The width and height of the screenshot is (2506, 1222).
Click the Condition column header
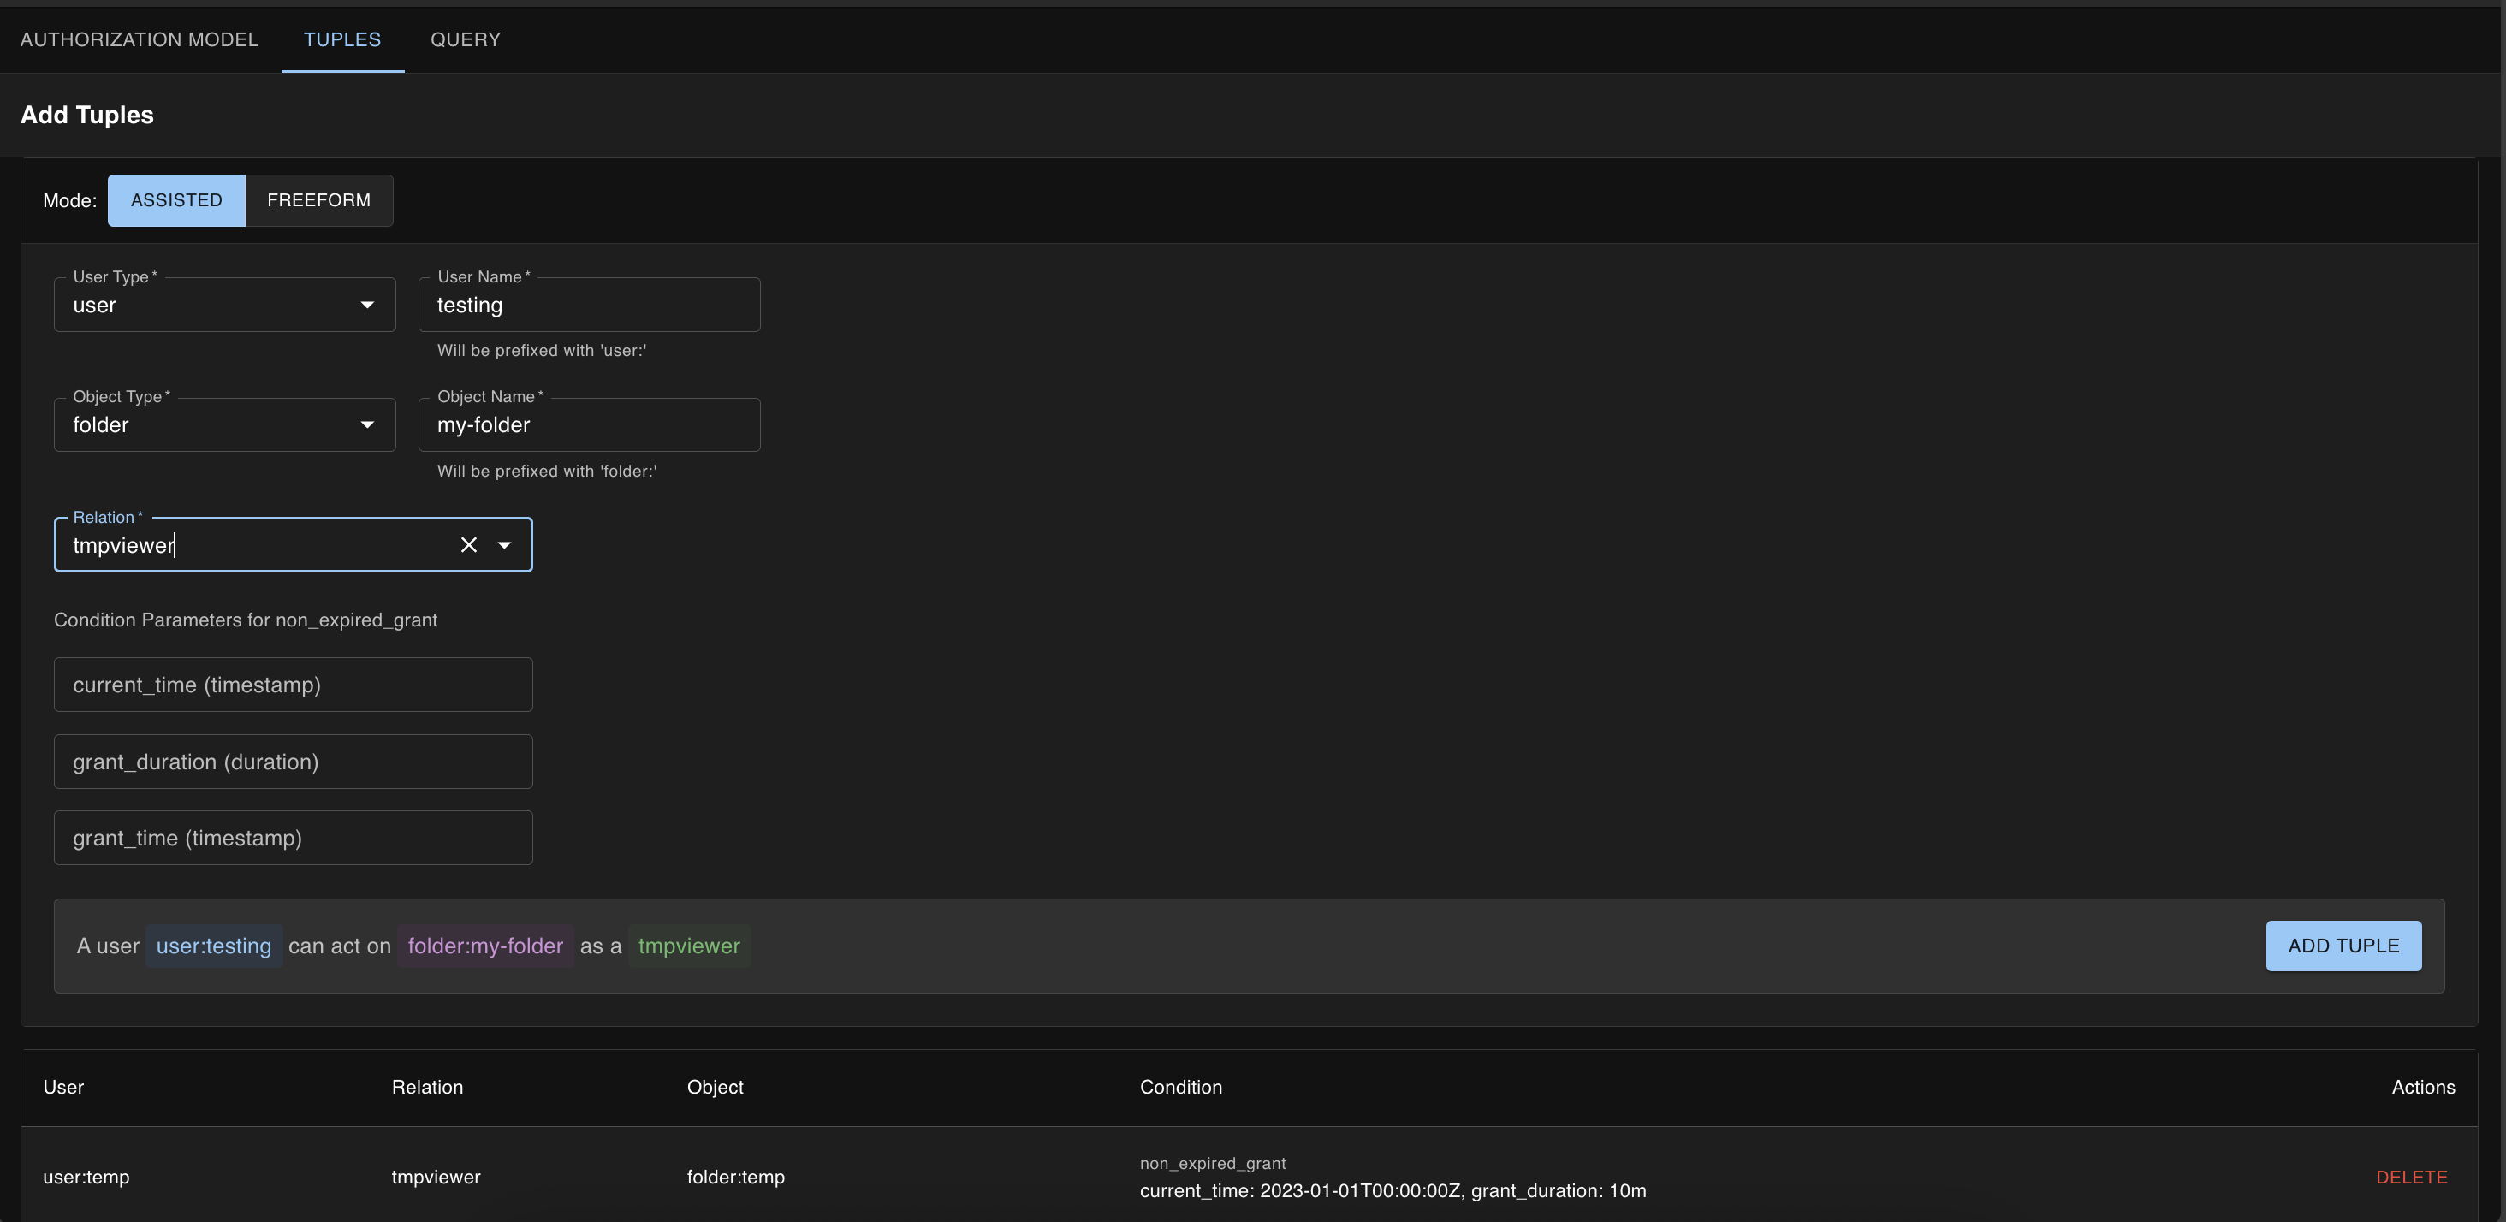[1180, 1088]
